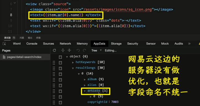Open the copyrightId row menu square icon
Image resolution: width=200 pixels, height=106 pixels.
click(x=60, y=103)
